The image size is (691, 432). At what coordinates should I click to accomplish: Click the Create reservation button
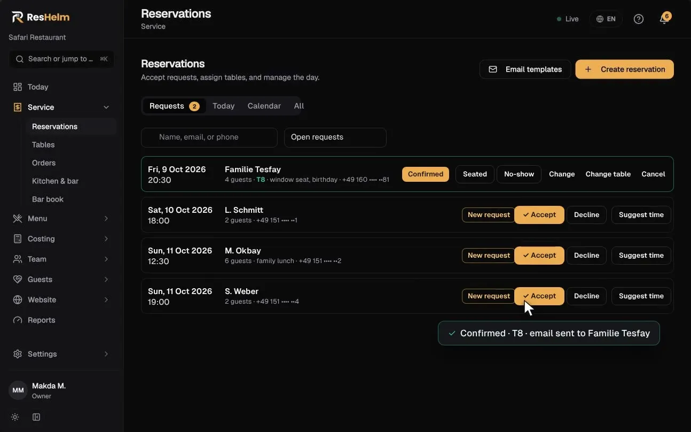point(624,70)
